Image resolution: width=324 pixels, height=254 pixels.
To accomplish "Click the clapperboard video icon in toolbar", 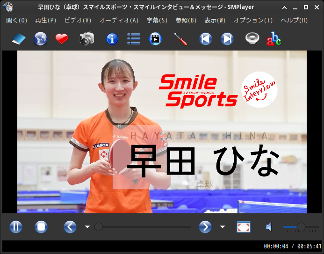I will pos(155,39).
